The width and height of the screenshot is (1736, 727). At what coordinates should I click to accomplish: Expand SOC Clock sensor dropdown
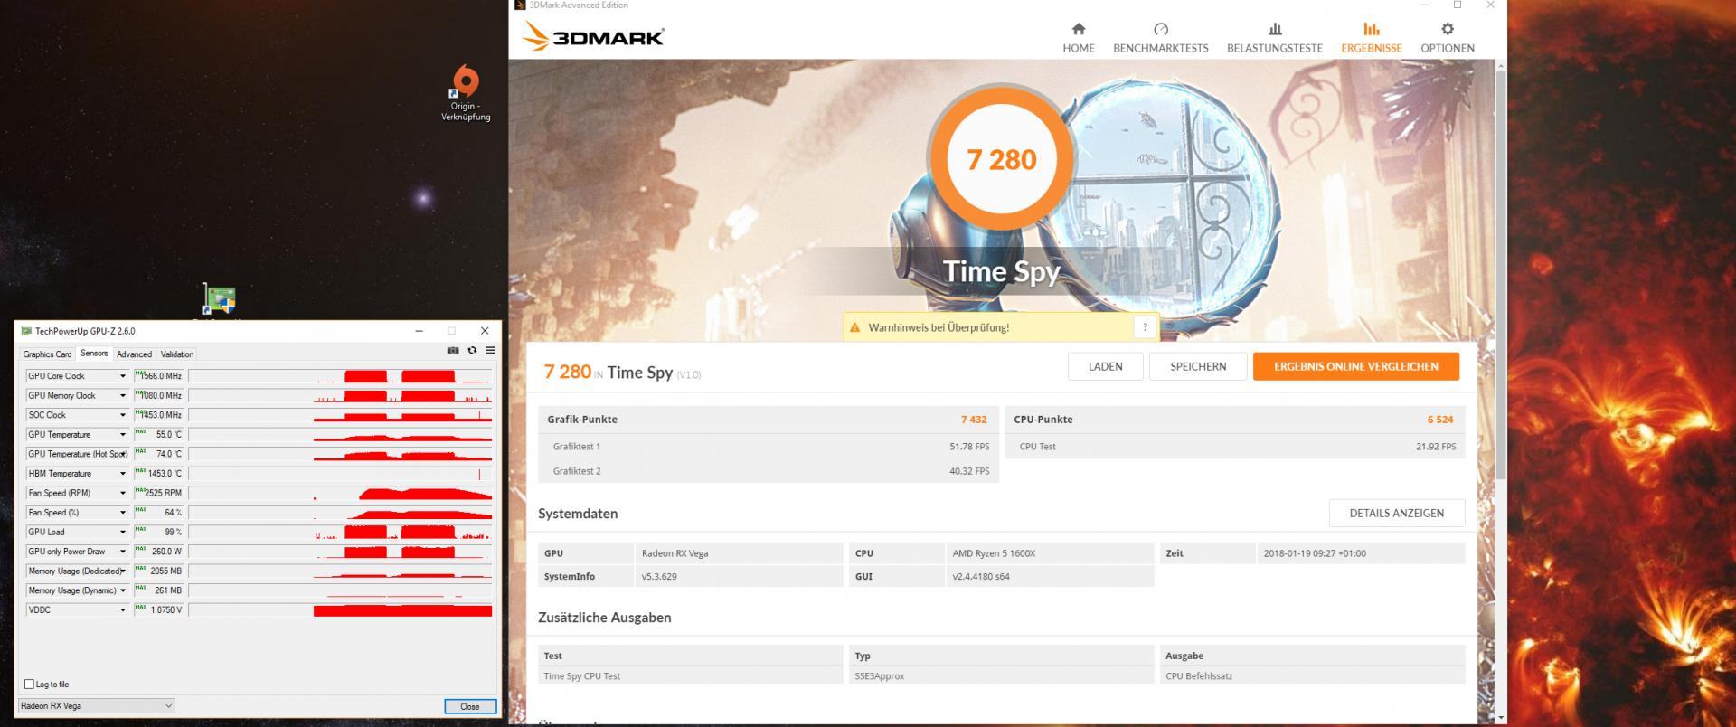(123, 415)
